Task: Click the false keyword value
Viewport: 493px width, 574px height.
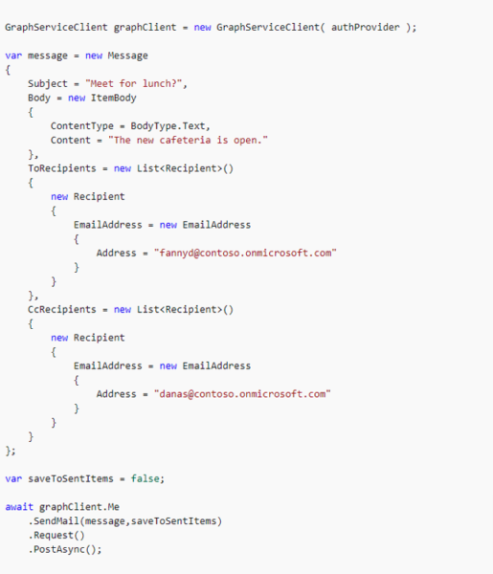Action: click(x=146, y=479)
